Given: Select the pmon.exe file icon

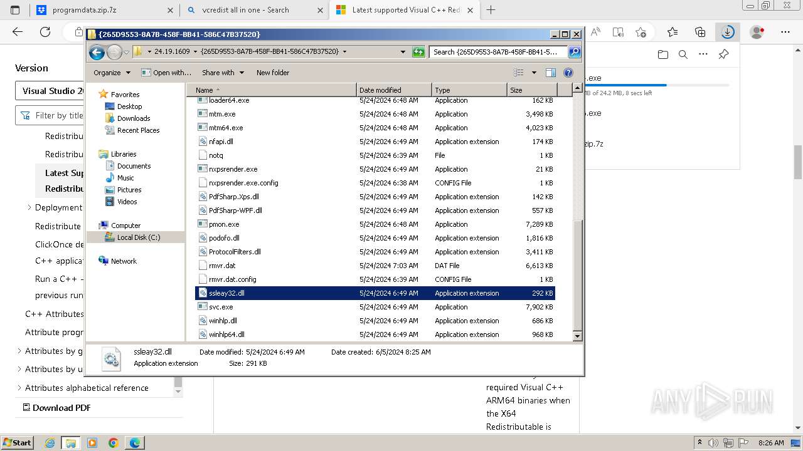Looking at the screenshot, I should coord(203,224).
